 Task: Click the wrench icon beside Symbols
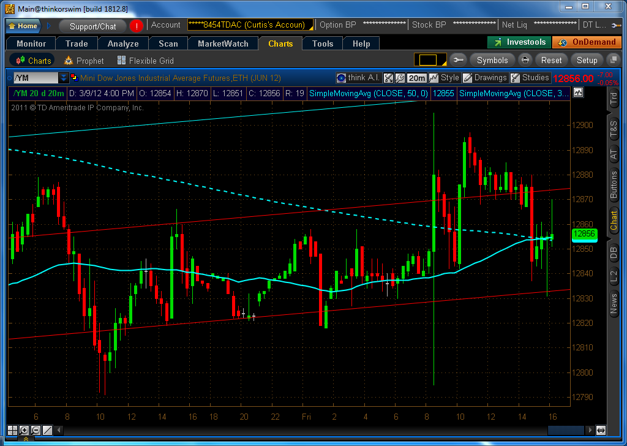[458, 60]
